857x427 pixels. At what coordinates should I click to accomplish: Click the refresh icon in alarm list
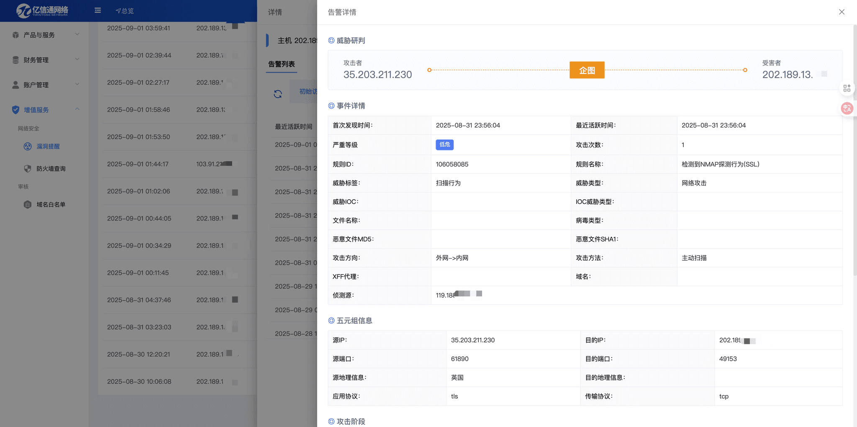click(x=278, y=94)
